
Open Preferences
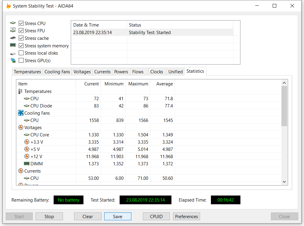pos(186,216)
